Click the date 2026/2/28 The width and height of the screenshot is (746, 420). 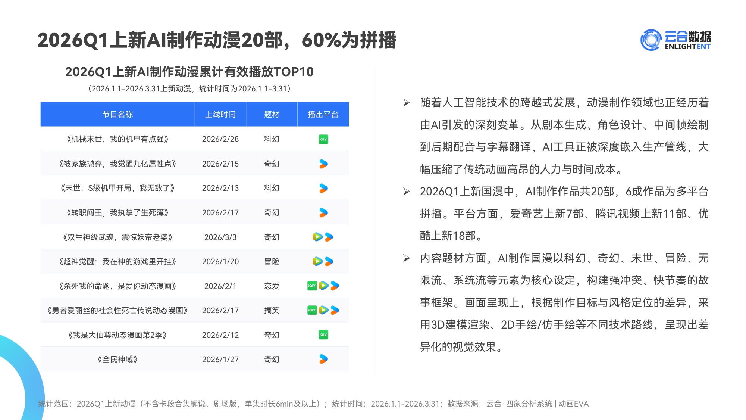point(220,139)
